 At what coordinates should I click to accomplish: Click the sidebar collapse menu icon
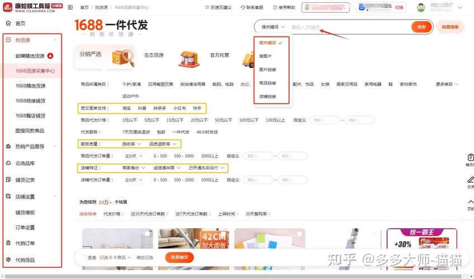click(x=70, y=7)
